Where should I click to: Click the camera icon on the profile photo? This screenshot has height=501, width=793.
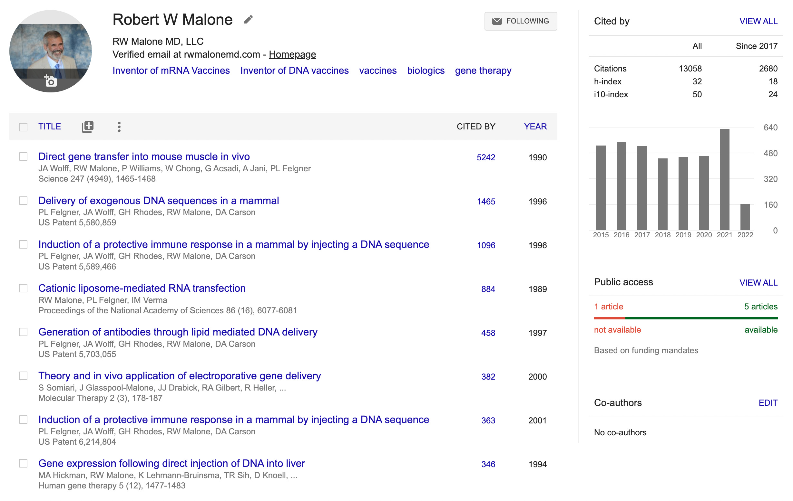(x=50, y=80)
